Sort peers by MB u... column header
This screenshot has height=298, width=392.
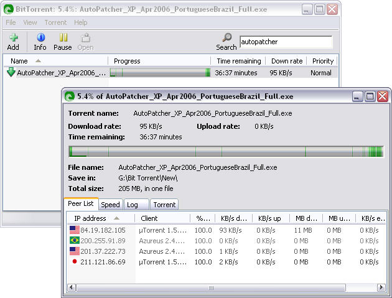[339, 218]
